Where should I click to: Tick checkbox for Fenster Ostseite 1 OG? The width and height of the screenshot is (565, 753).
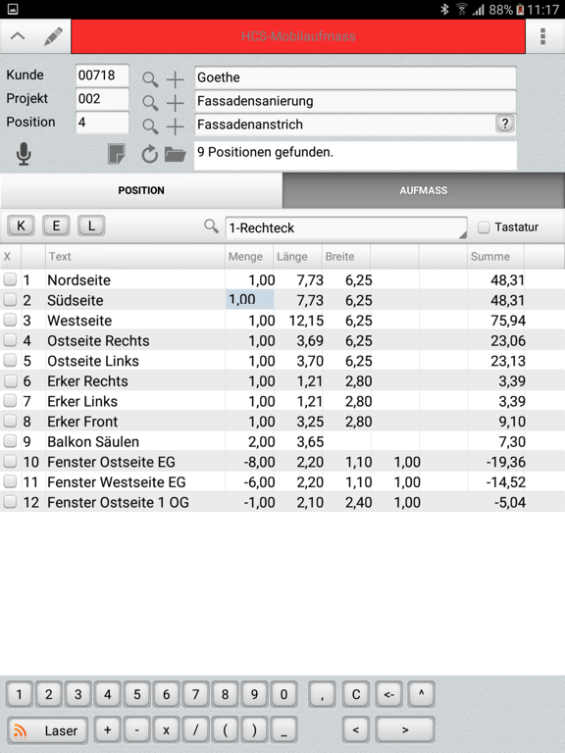(x=10, y=501)
